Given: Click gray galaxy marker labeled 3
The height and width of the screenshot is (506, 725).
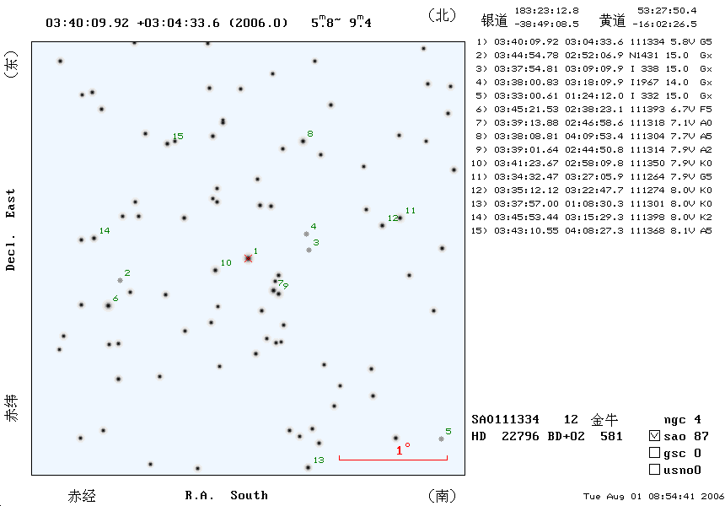Looking at the screenshot, I should coord(309,250).
